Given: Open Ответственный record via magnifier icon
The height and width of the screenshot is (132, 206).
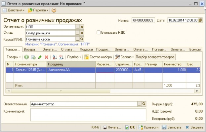Looking at the screenshot, I should [x=144, y=104].
